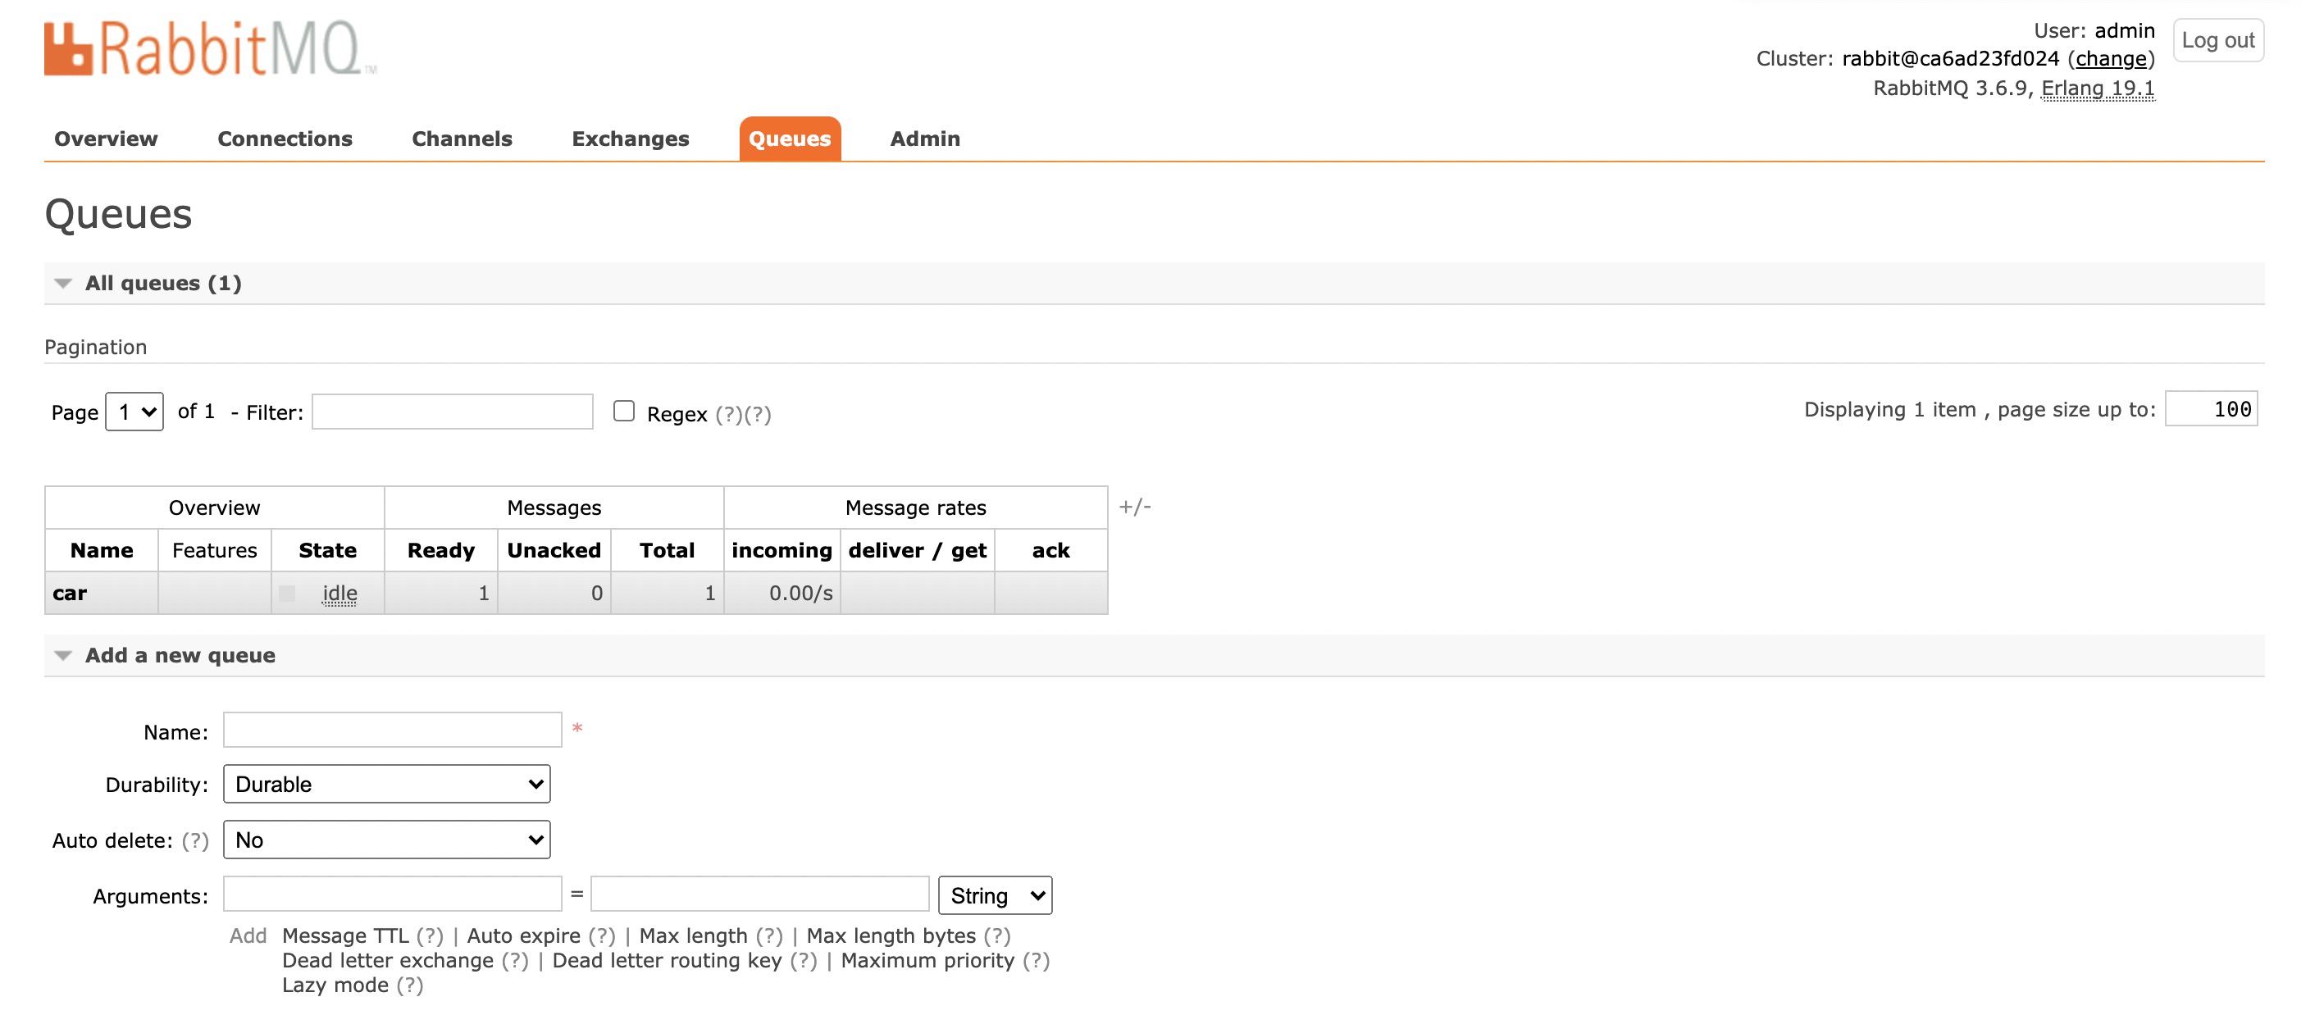
Task: Enable the Regex checkbox
Action: pos(623,412)
